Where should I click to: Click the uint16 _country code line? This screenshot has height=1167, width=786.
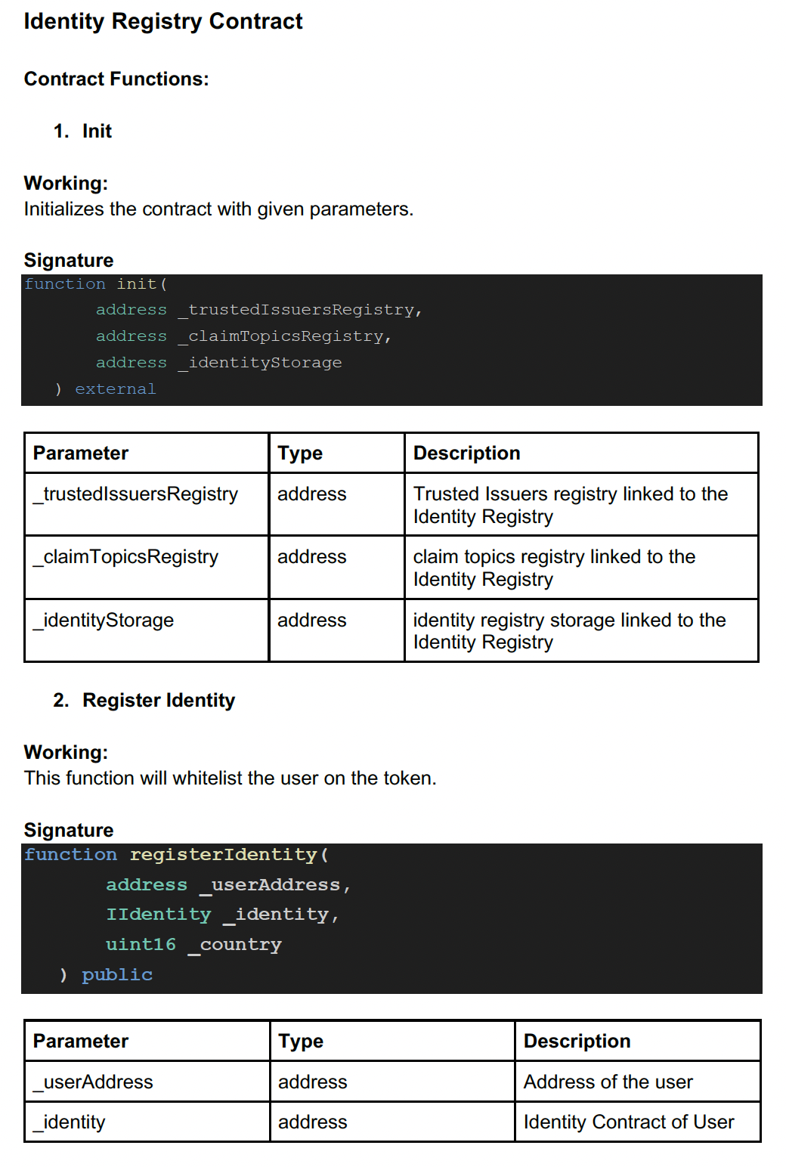(193, 945)
